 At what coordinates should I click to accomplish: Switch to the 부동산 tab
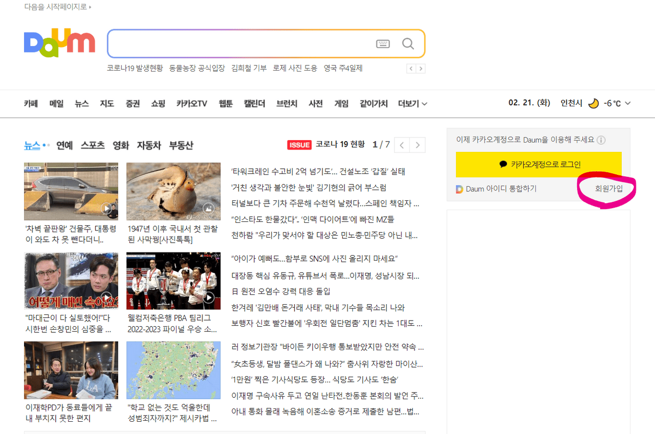[x=181, y=145]
